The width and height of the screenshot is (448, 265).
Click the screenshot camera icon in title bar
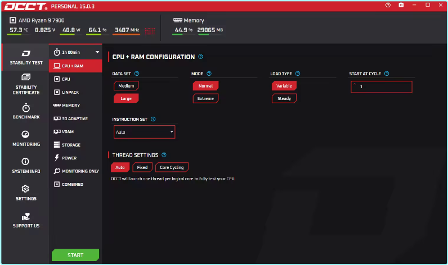coord(401,5)
